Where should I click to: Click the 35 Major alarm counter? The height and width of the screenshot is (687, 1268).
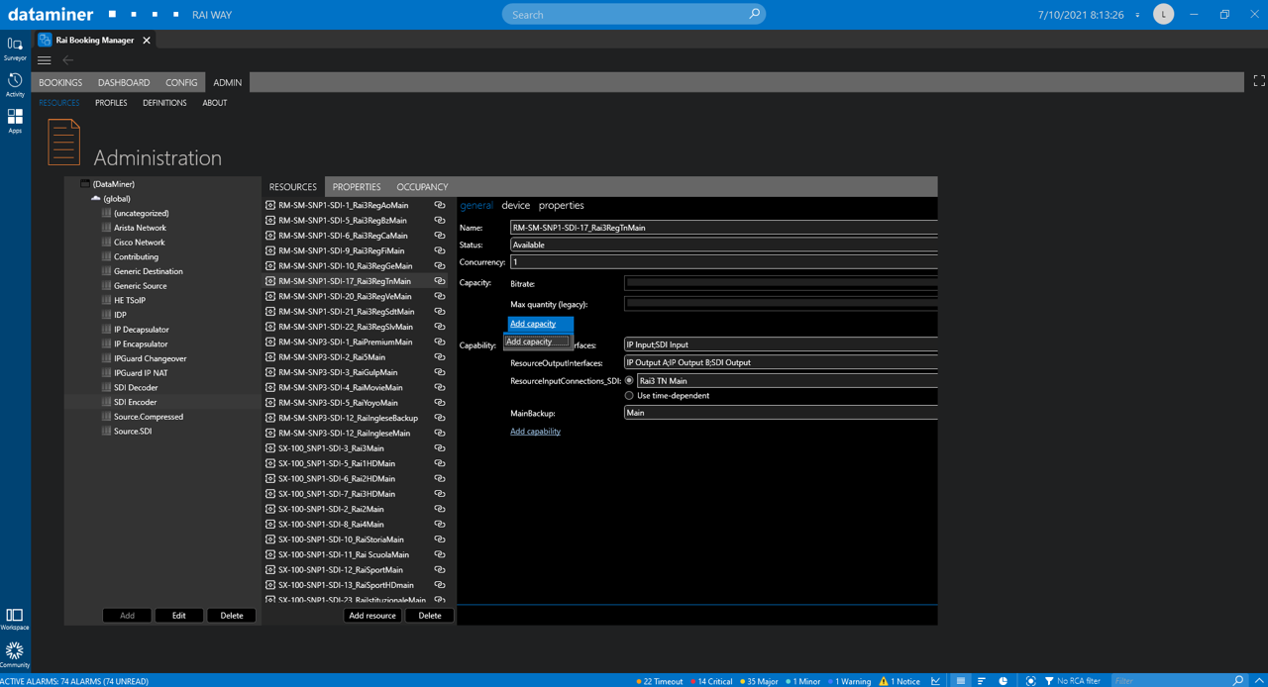(759, 681)
